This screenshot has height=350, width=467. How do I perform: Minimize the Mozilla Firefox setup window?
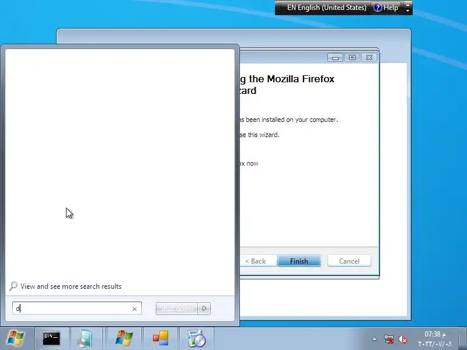tap(335, 57)
